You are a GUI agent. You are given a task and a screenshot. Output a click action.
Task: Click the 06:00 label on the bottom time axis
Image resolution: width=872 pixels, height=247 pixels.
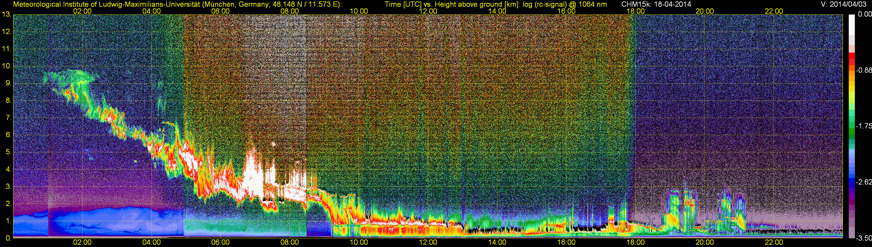(220, 242)
